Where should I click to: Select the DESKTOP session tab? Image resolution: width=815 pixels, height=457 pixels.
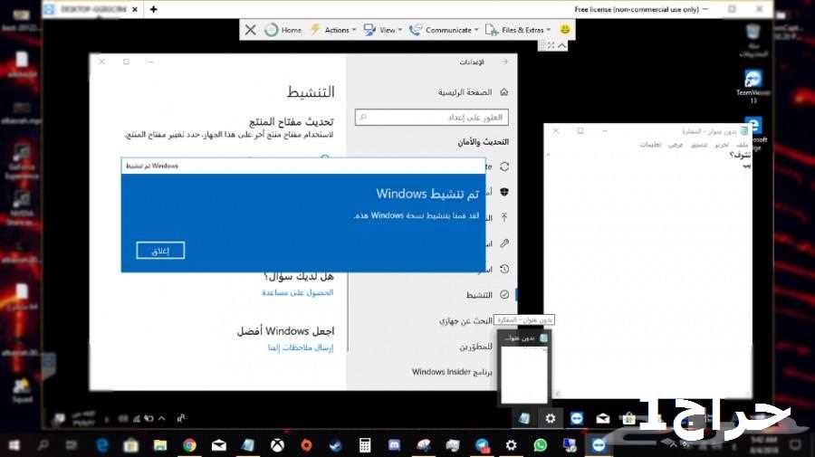pos(92,9)
